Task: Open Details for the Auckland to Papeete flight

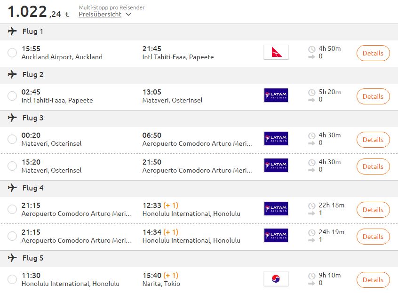Action: pyautogui.click(x=373, y=53)
